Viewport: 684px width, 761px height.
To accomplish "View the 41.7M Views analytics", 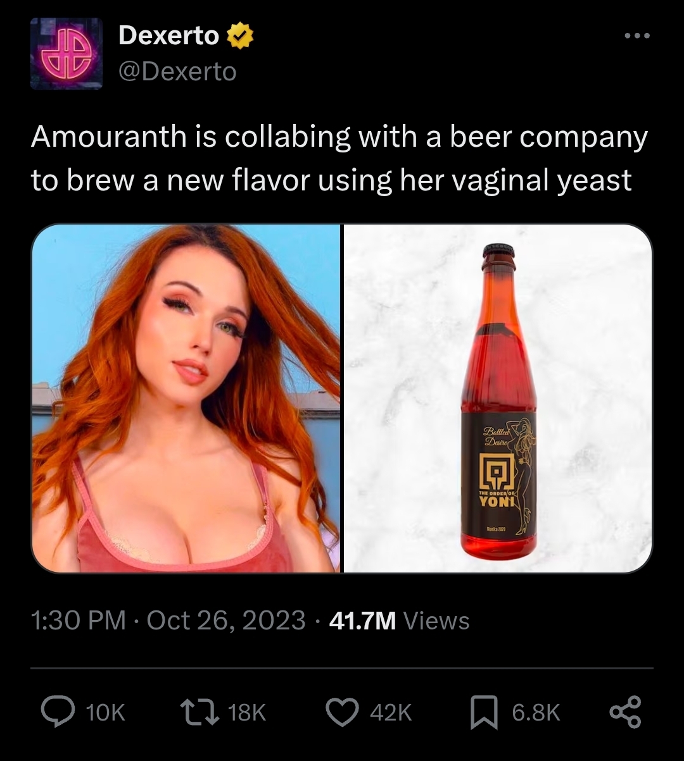I will point(400,621).
